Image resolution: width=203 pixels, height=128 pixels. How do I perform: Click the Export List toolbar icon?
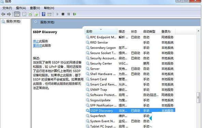pyautogui.click(x=36, y=14)
